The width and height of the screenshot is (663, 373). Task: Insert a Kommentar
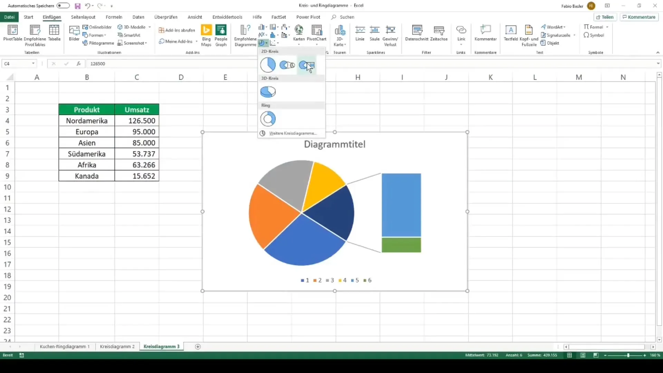click(x=486, y=33)
